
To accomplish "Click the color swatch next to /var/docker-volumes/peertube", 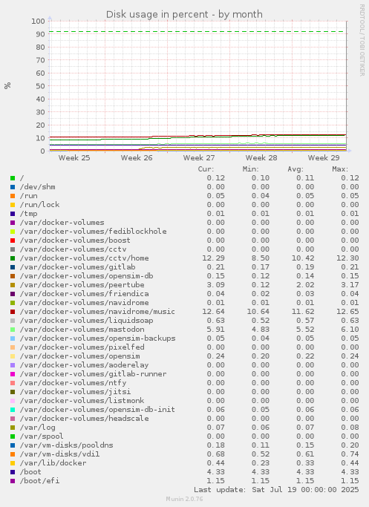I will (13, 285).
